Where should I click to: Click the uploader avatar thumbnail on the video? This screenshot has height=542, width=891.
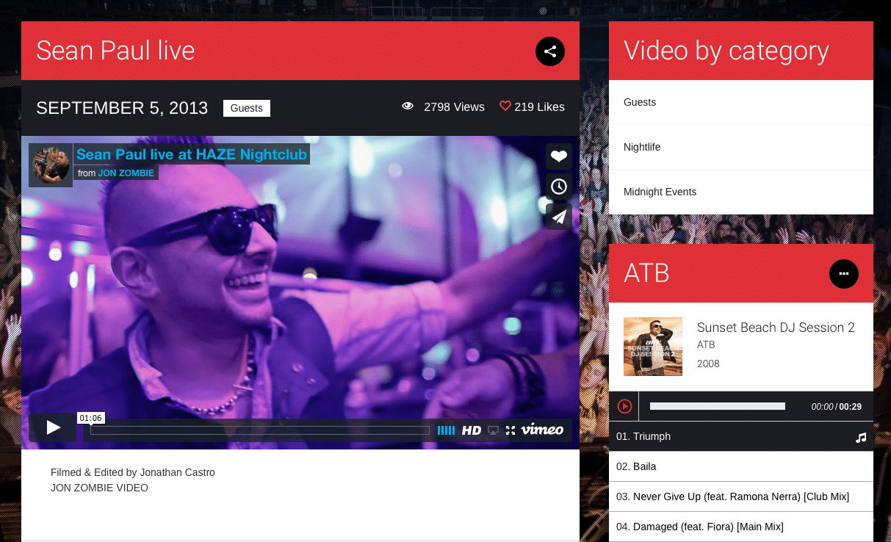51,165
